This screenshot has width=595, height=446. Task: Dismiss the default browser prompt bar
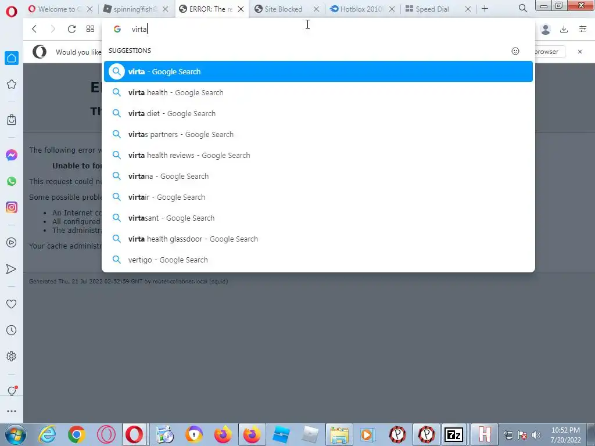pyautogui.click(x=580, y=52)
